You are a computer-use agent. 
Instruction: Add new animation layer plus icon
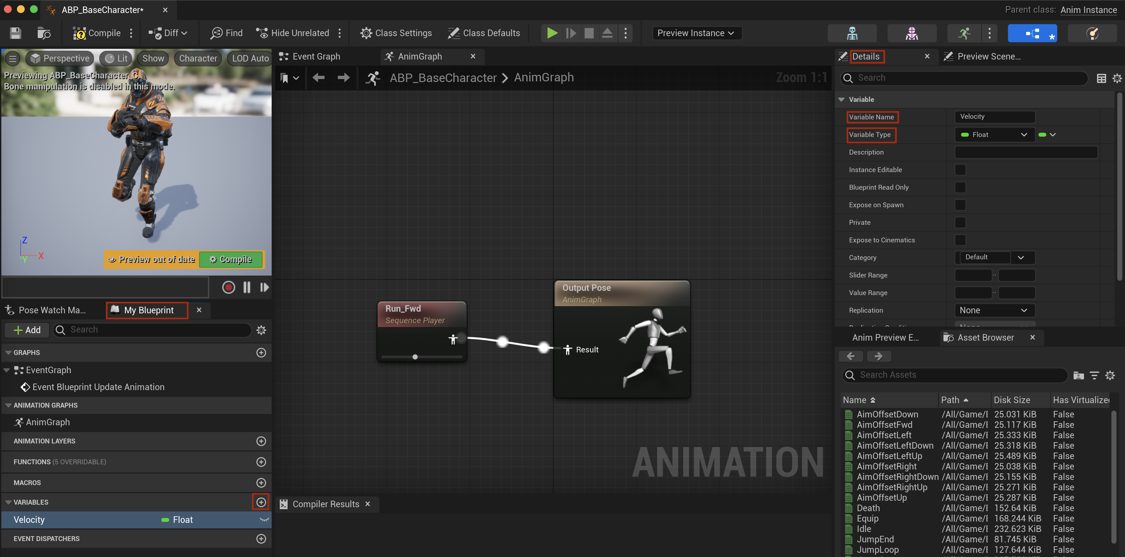click(x=261, y=441)
